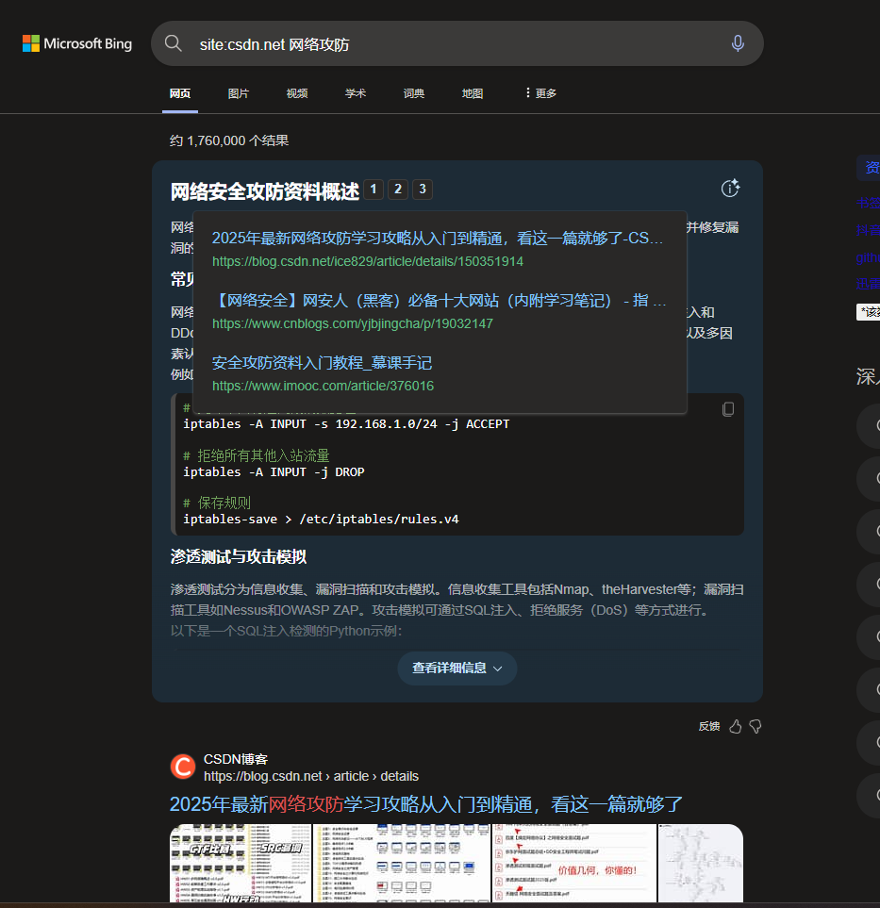880x908 pixels.
Task: Copy the iptables code block
Action: coord(728,409)
